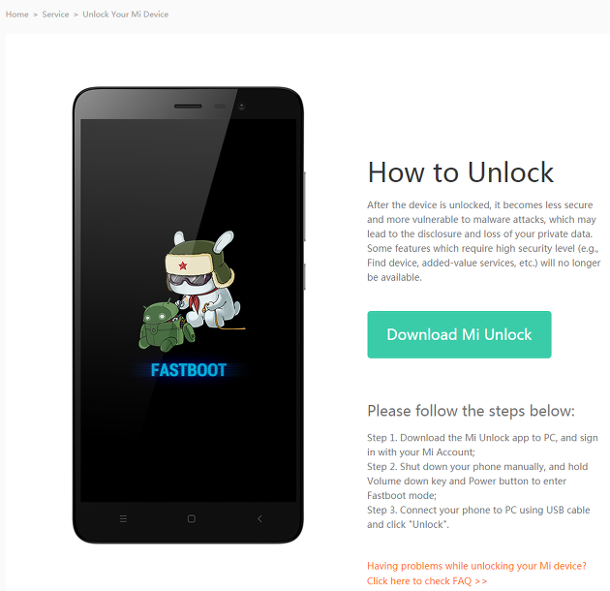Image resolution: width=610 pixels, height=591 pixels.
Task: Tap the phone's three-line menu icon
Action: coord(123,518)
